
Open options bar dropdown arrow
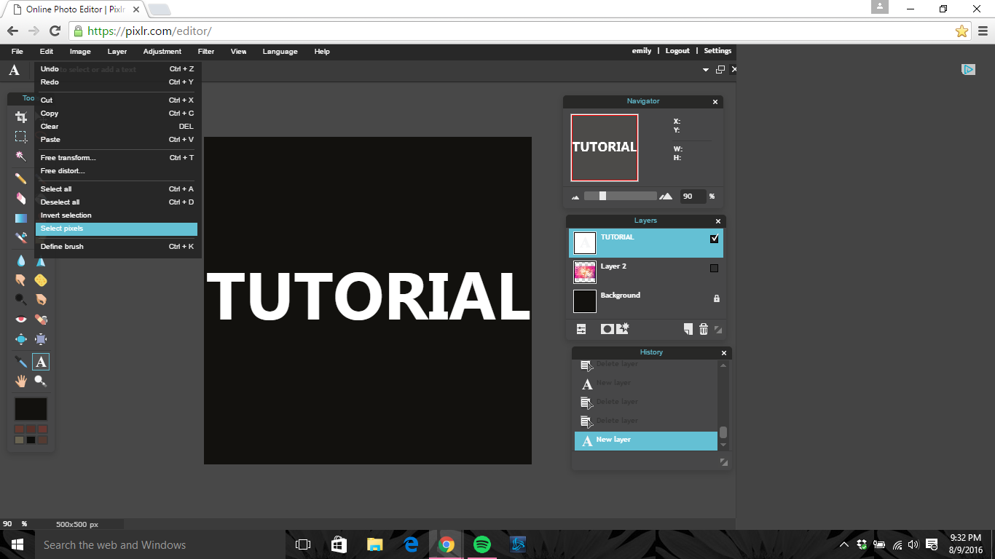pyautogui.click(x=706, y=70)
